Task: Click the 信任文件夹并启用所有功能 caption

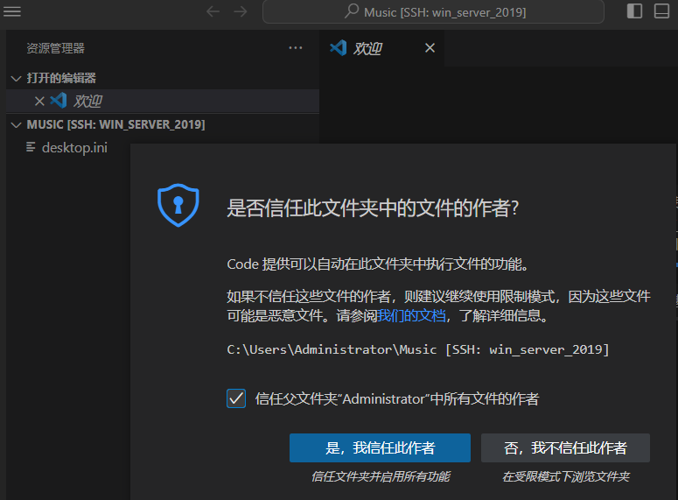Action: pyautogui.click(x=381, y=476)
